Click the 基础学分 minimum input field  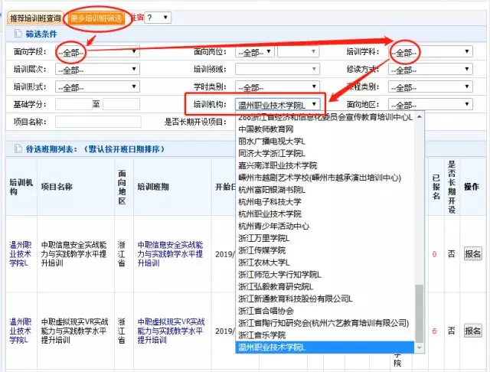[73, 104]
